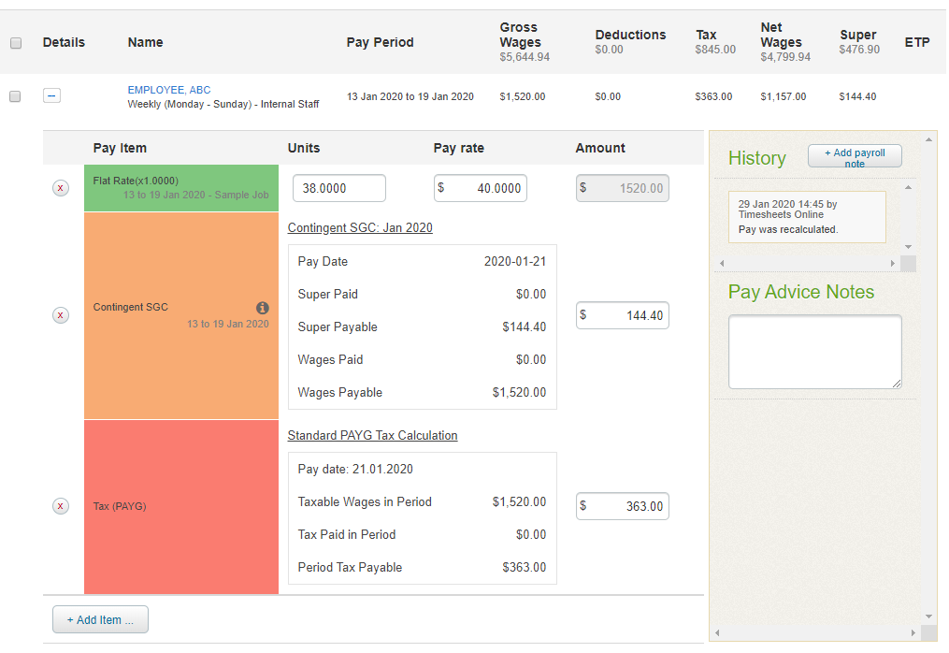Viewport: 949px width, 653px height.
Task: Open the Contingent SGC info tooltip
Action: tap(263, 307)
